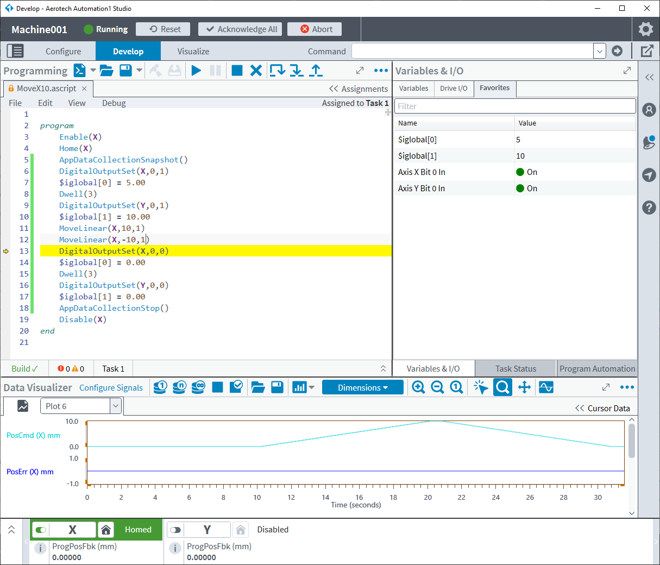Screen dimensions: 660x565
Task: Toggle the X axis enable switch
Action: (41, 530)
